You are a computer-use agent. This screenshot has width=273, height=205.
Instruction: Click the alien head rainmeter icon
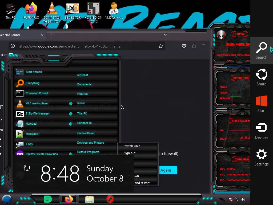point(221,35)
